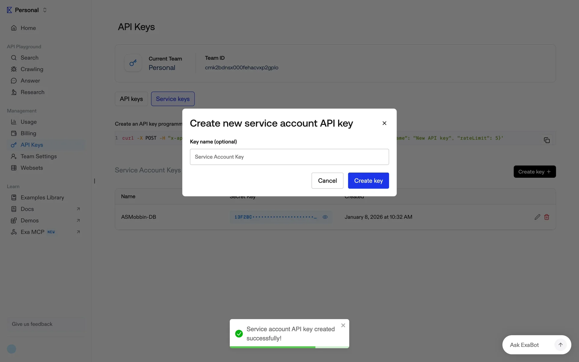Image resolution: width=579 pixels, height=362 pixels.
Task: Click the pencil edit icon for ASMobbin-DB
Action: (537, 217)
